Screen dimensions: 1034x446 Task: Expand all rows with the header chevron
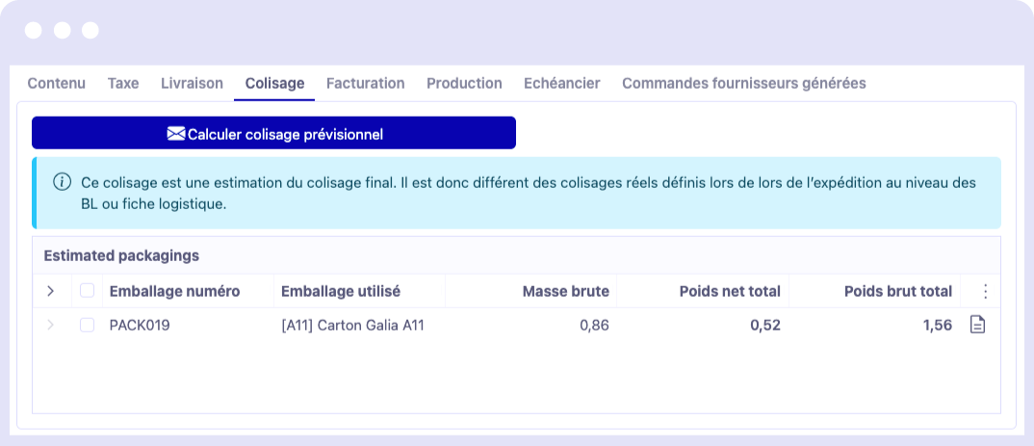click(51, 291)
